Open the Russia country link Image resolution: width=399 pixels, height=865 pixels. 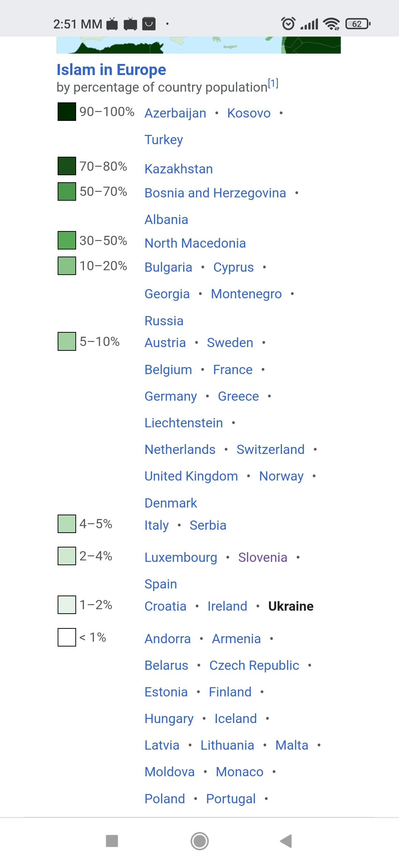tap(164, 321)
